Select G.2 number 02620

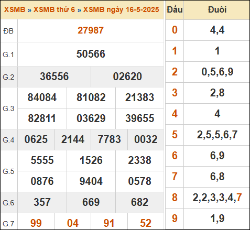[x=127, y=76]
